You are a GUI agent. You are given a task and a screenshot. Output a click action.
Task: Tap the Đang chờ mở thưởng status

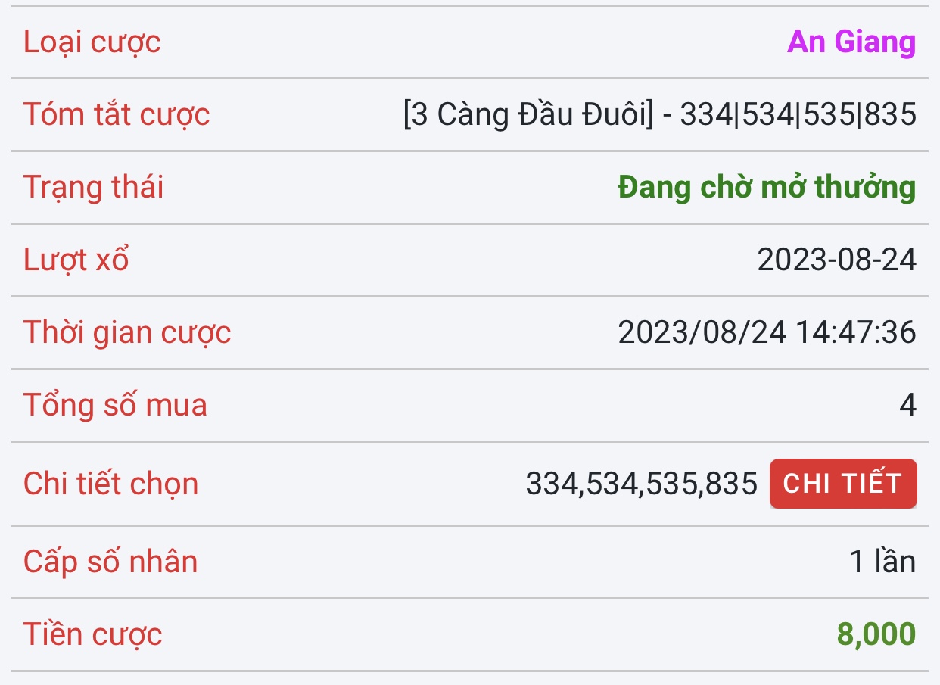(x=767, y=187)
